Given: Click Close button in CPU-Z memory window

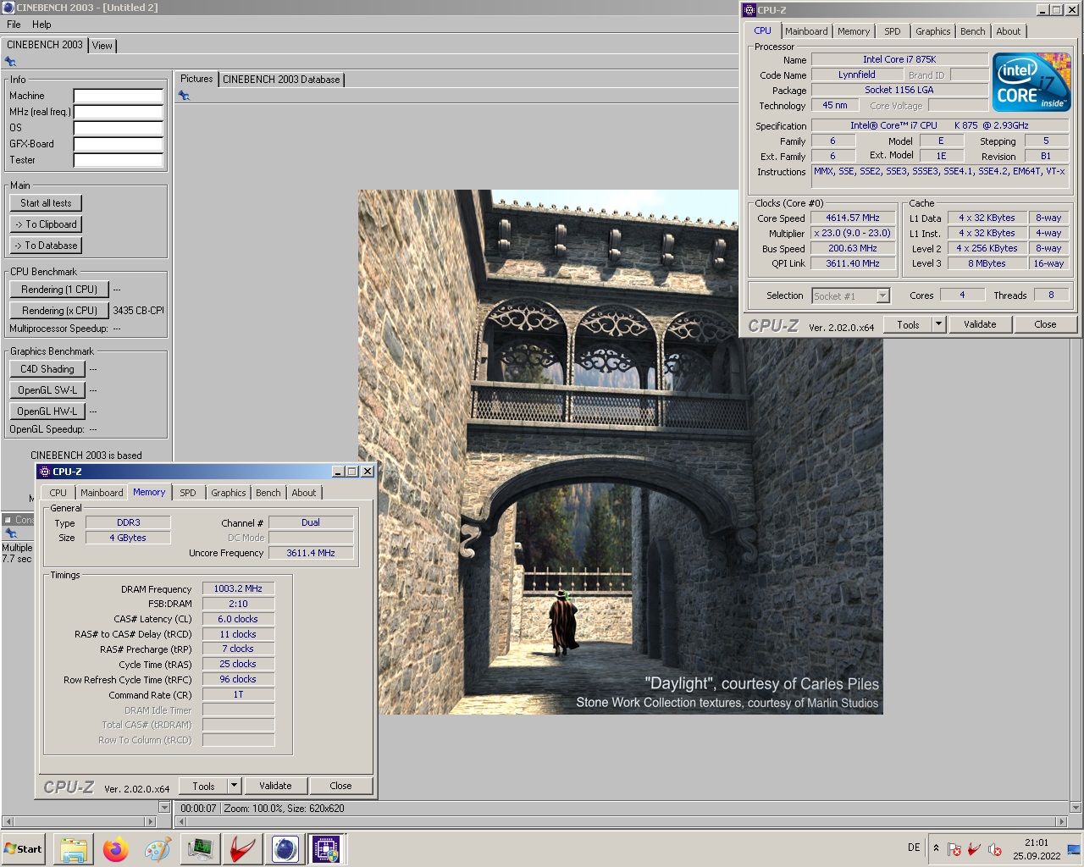Looking at the screenshot, I should (x=340, y=786).
